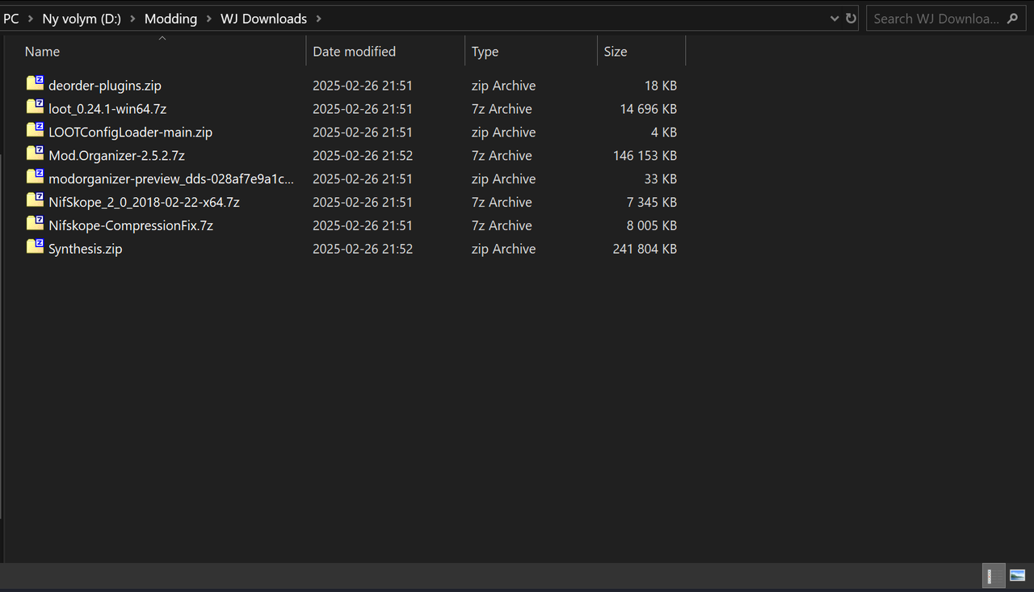Click WJ Downloads breadcrumb segment
Viewport: 1034px width, 592px height.
(263, 19)
